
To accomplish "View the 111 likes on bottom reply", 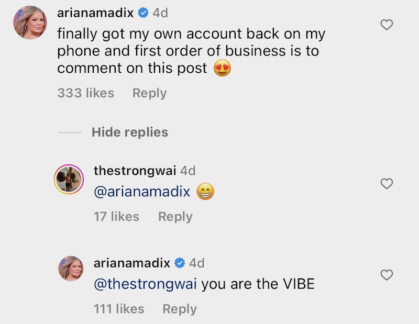I will 118,309.
